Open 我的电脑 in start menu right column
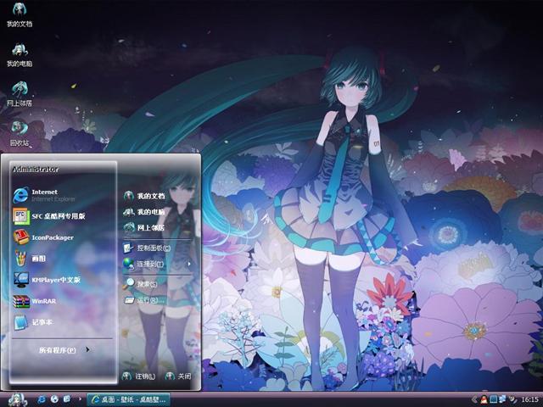Screen dimensions: 543x407 (x=144, y=212)
